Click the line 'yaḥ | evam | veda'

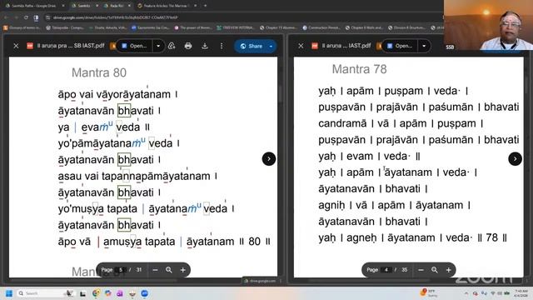(x=369, y=156)
